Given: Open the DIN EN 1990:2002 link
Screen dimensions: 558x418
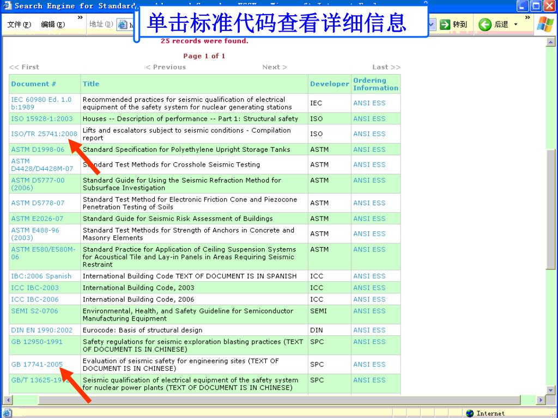Looking at the screenshot, I should [x=42, y=330].
